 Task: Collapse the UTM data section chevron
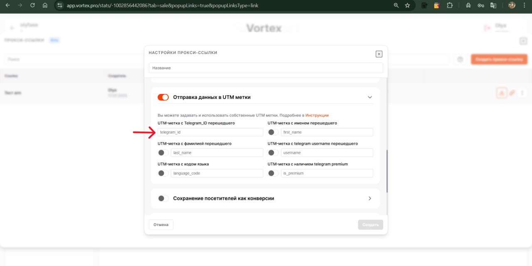click(x=369, y=97)
